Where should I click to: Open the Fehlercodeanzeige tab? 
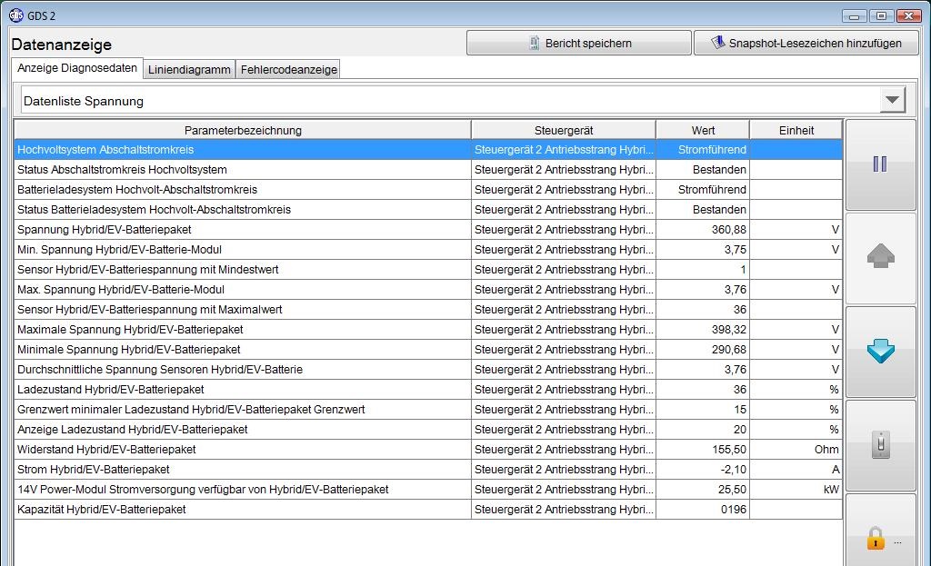tap(288, 69)
